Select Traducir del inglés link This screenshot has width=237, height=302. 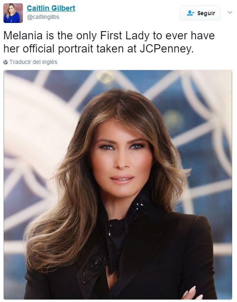point(33,62)
